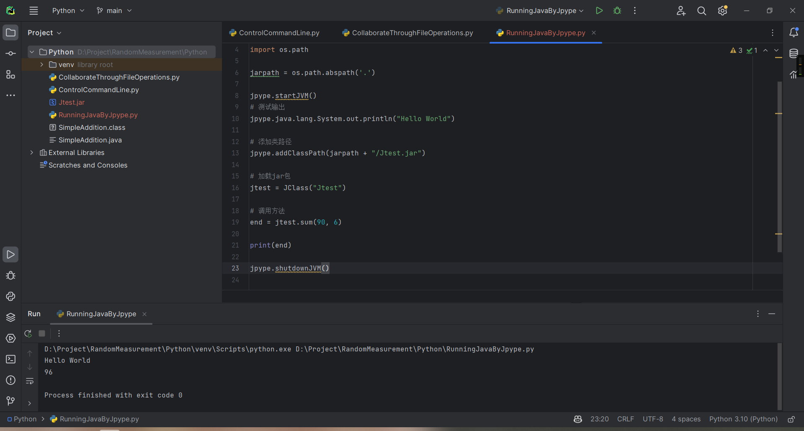
Task: Expand External Libraries node
Action: coord(32,152)
